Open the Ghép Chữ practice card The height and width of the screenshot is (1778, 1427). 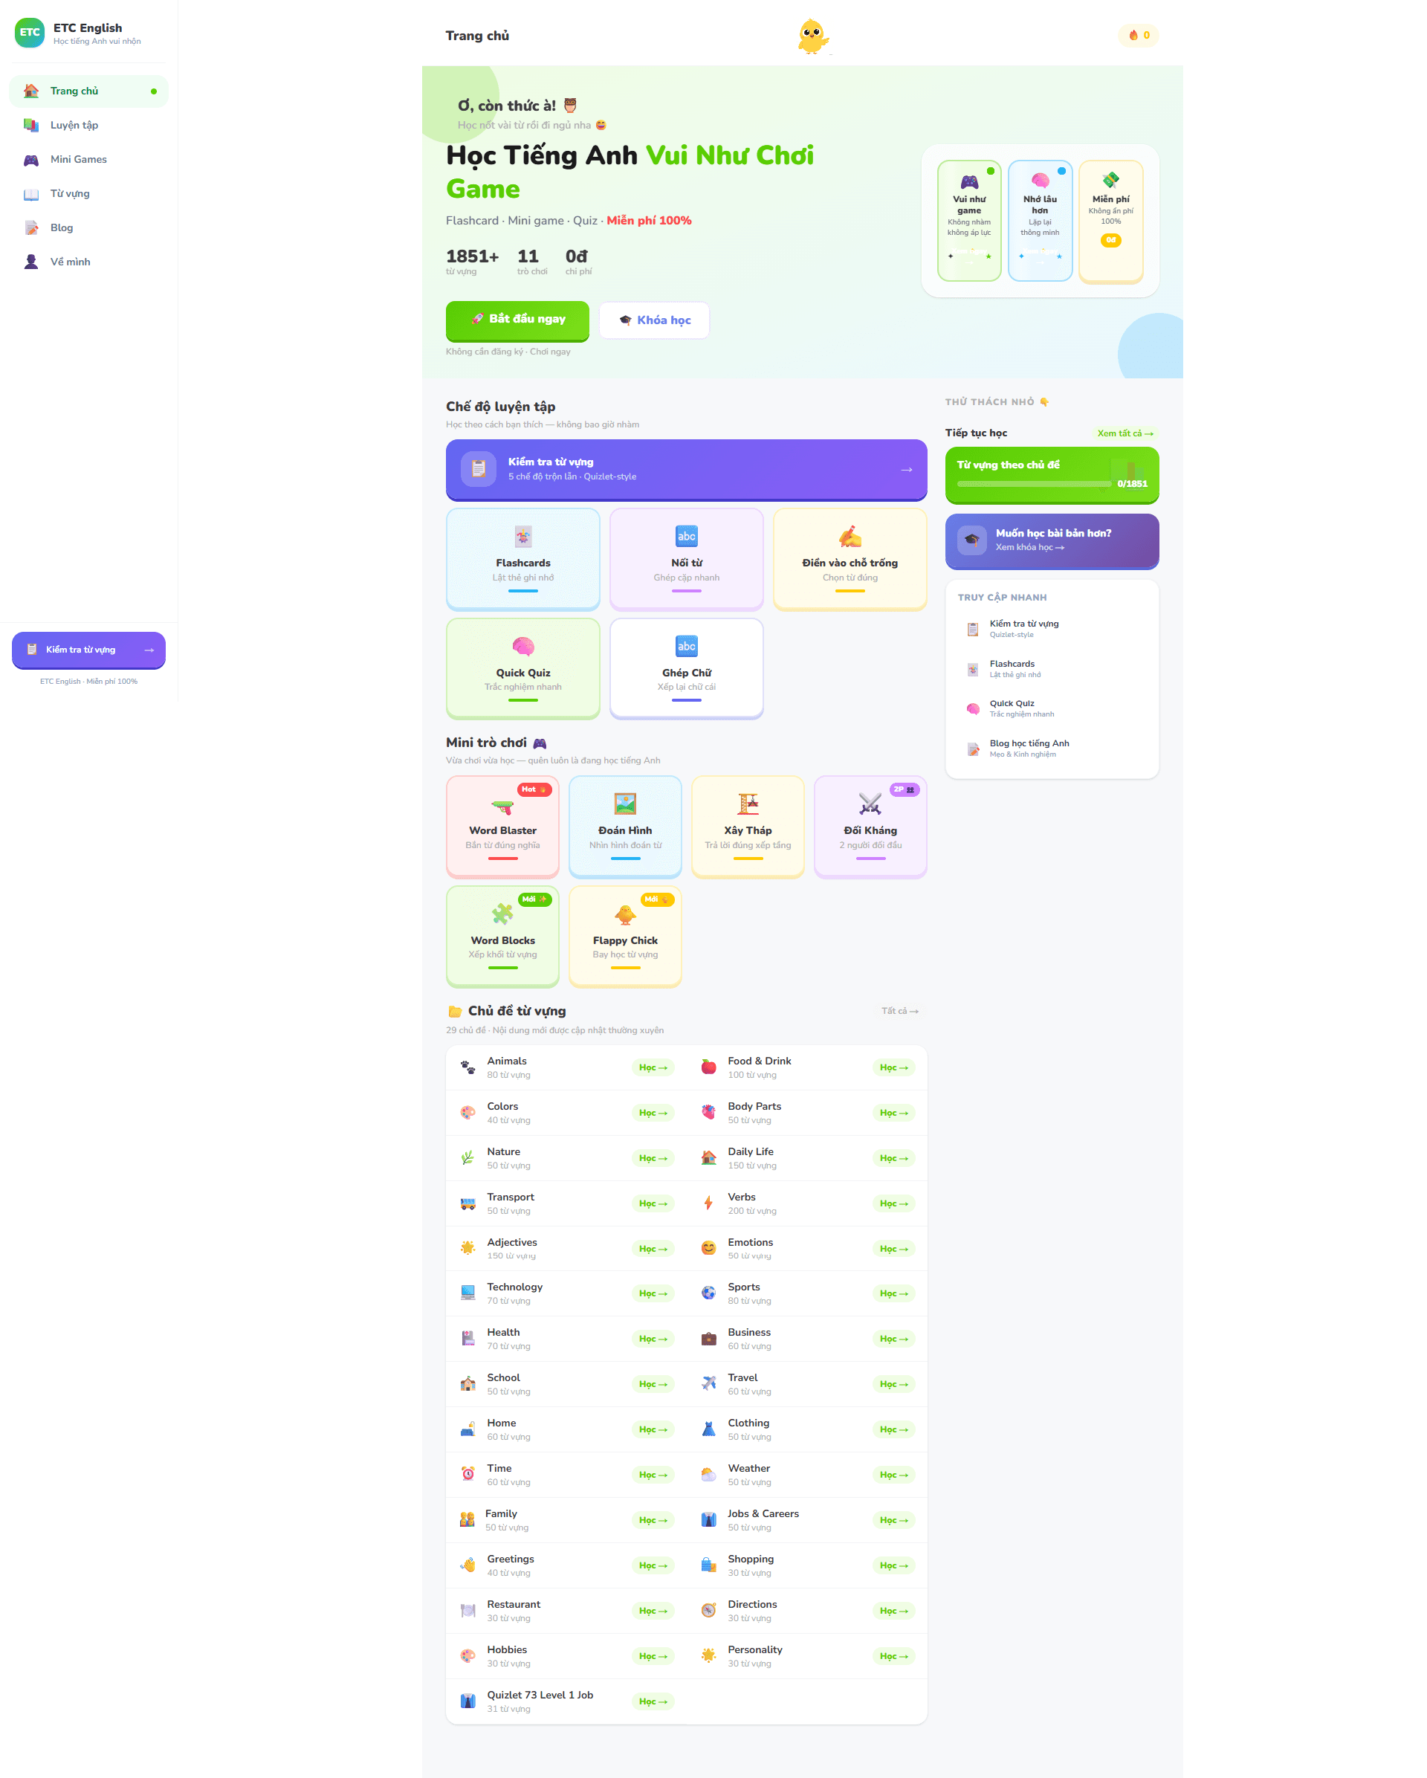tap(686, 668)
